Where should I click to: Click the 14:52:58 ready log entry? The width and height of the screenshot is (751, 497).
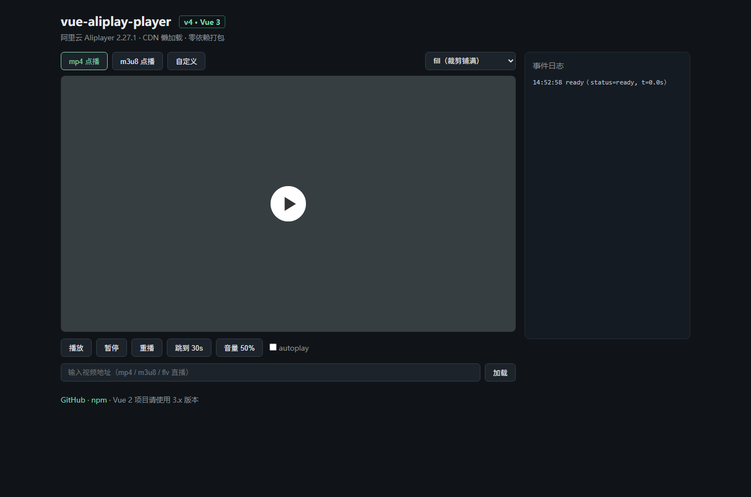[600, 82]
